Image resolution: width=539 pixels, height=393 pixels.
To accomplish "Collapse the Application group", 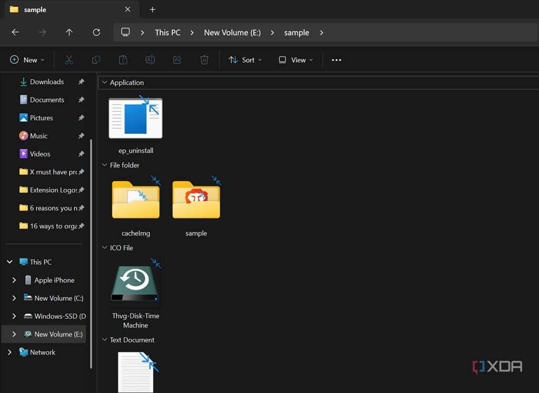I will [x=104, y=83].
